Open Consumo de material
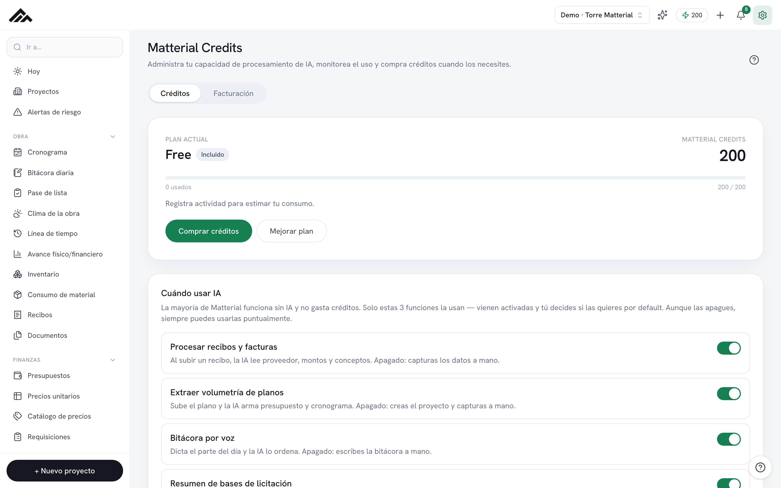 [65, 295]
